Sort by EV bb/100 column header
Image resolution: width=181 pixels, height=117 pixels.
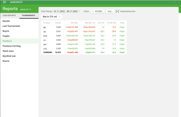111,23
